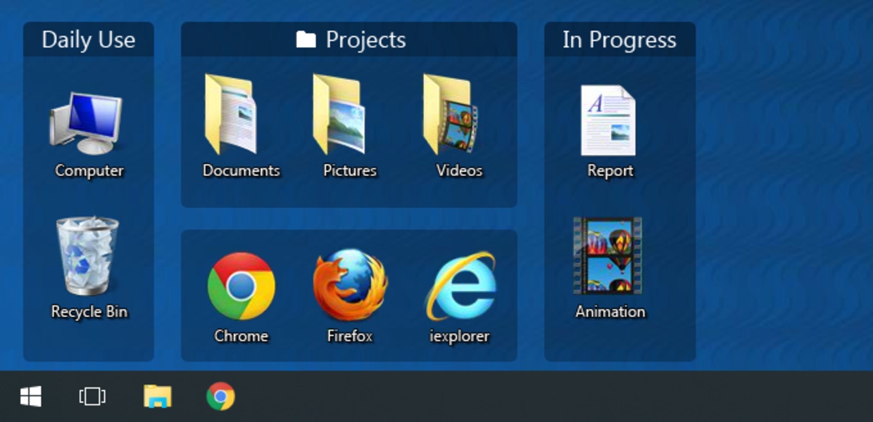Image resolution: width=873 pixels, height=422 pixels.
Task: Click the "Recycle Bin" label text
Action: pos(89,312)
